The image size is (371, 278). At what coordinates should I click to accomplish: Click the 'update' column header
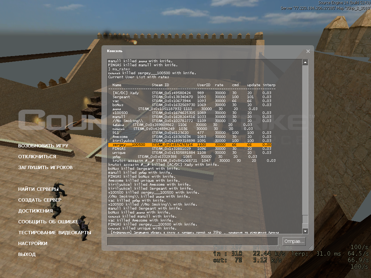(254, 85)
